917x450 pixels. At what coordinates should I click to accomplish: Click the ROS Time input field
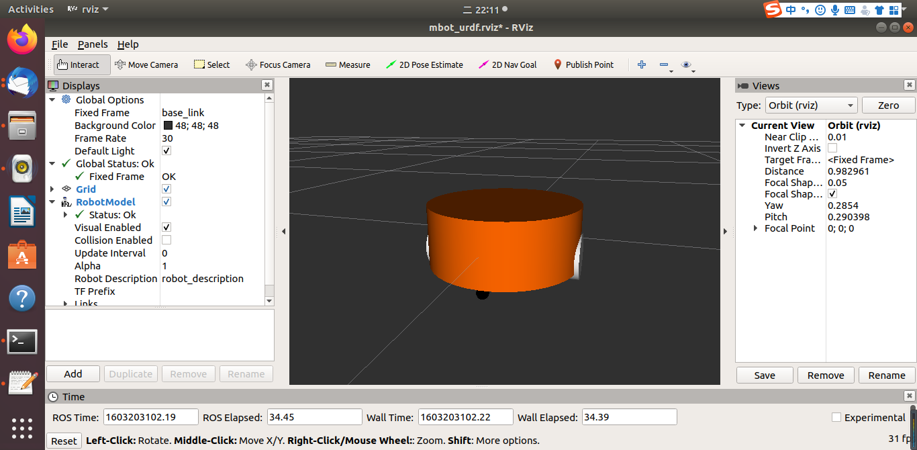[x=151, y=417]
